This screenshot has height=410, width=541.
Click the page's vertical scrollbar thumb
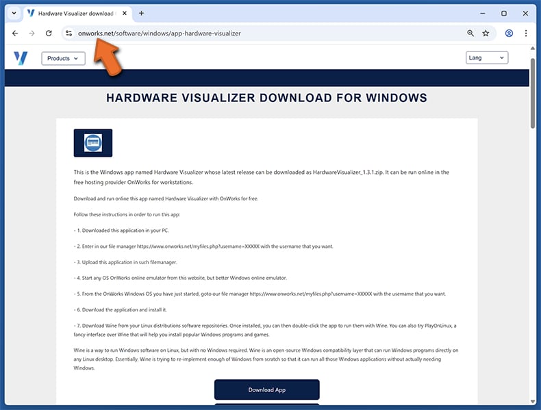coord(533,93)
